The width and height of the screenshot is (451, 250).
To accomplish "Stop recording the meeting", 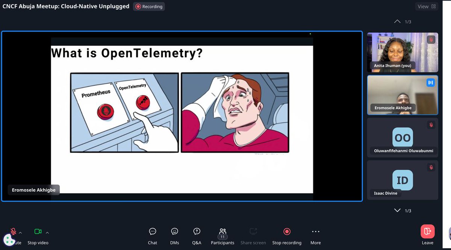I will [287, 236].
